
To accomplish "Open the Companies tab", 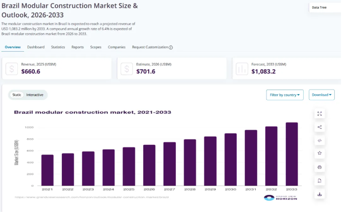I will 117,47.
